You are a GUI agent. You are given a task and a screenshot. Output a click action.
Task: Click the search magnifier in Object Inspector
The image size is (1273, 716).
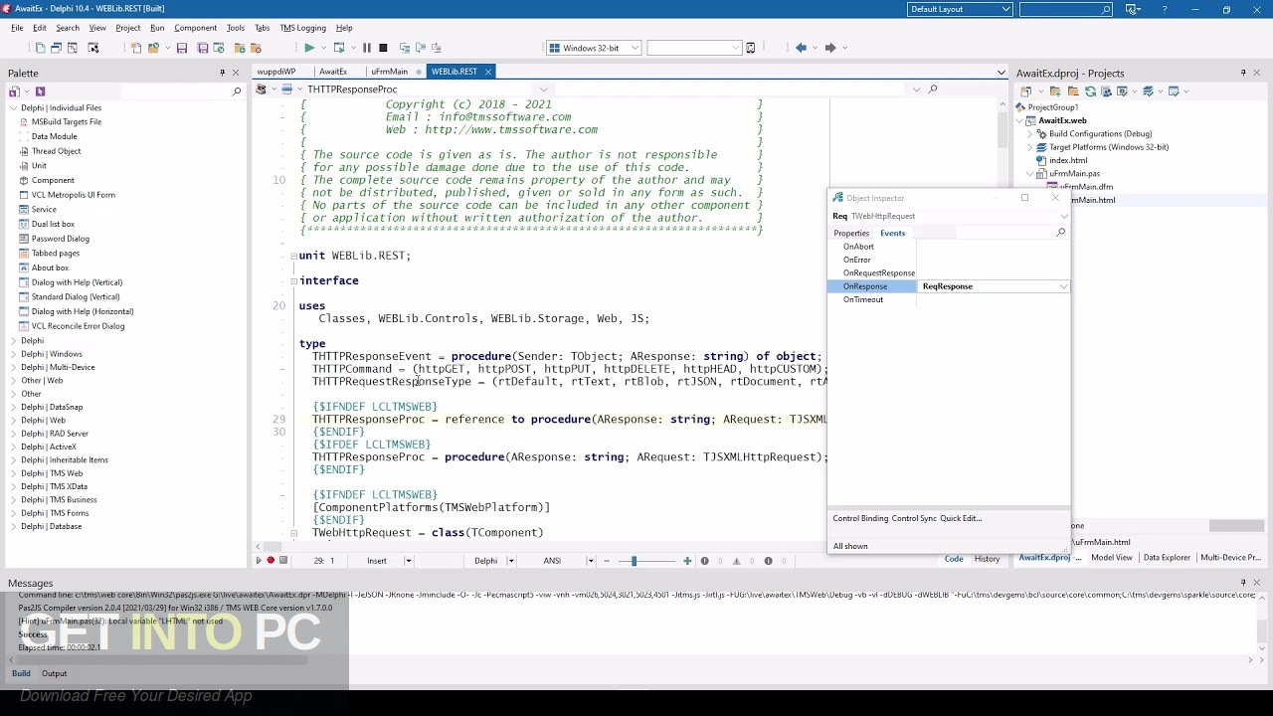[1060, 233]
